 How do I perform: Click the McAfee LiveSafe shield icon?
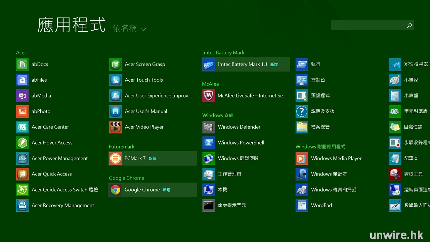tap(209, 96)
